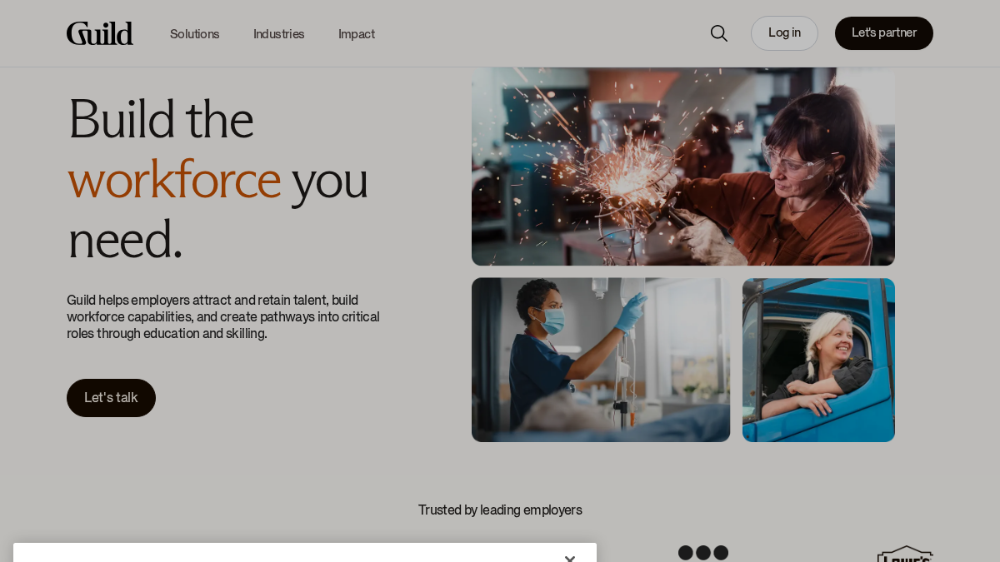Open the search magnifier icon
Viewport: 1000px width, 562px height.
718,33
